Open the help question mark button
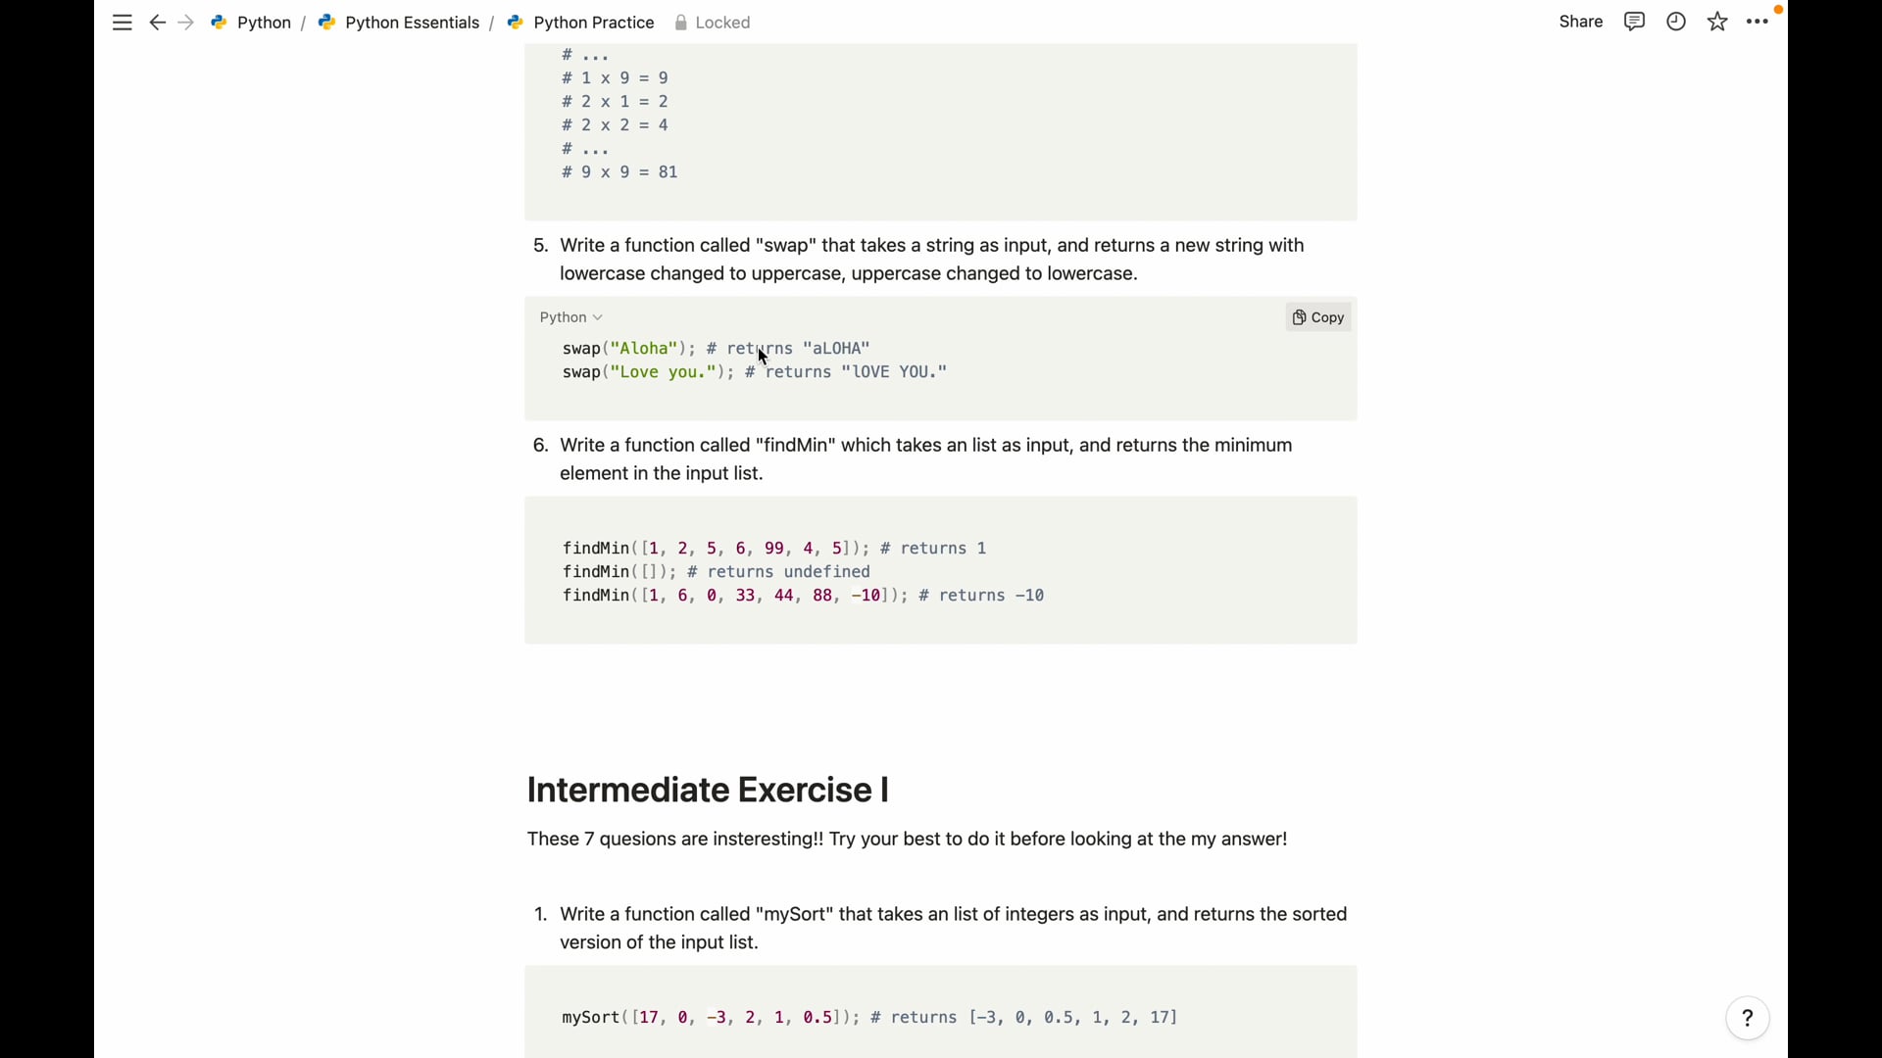This screenshot has width=1882, height=1058. pyautogui.click(x=1747, y=1019)
